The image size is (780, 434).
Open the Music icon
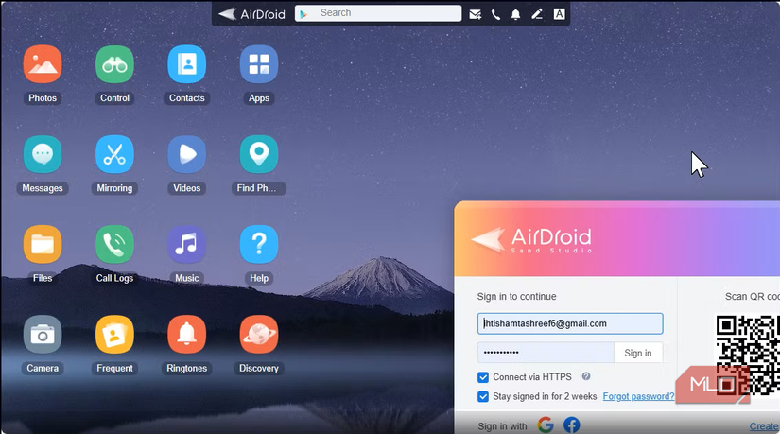tap(186, 244)
